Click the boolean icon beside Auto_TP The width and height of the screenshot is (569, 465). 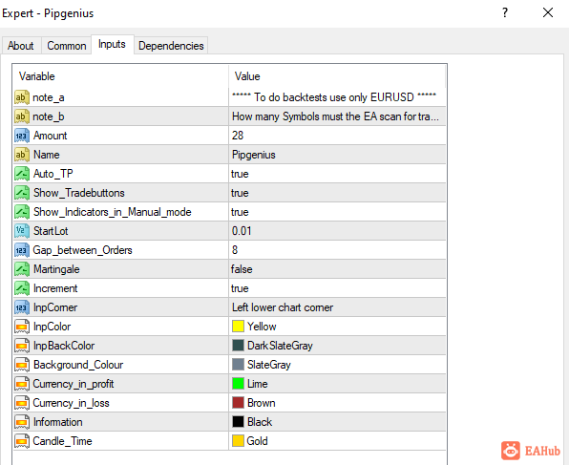click(x=22, y=174)
